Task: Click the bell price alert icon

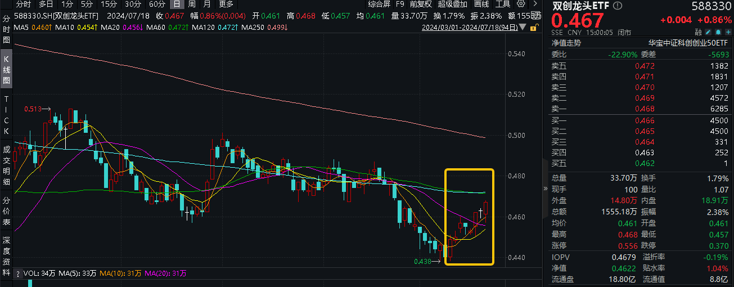Action: coord(718,33)
